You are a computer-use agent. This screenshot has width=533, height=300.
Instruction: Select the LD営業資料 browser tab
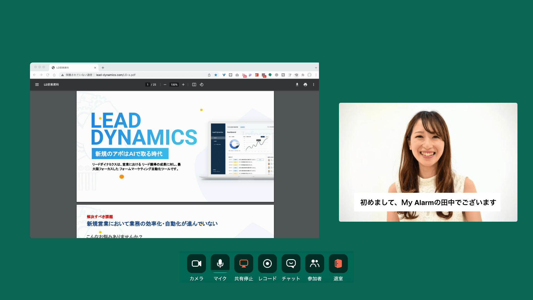tap(73, 67)
